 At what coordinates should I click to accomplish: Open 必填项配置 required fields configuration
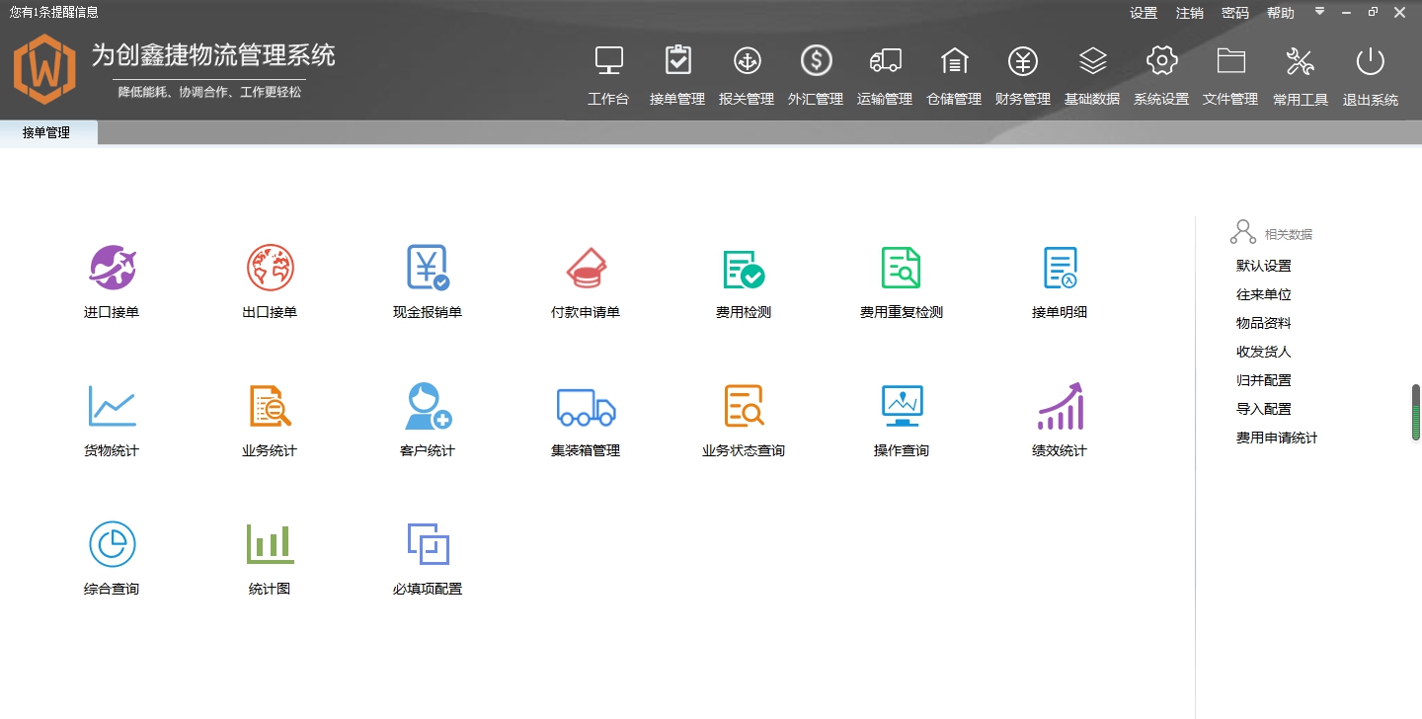(427, 556)
